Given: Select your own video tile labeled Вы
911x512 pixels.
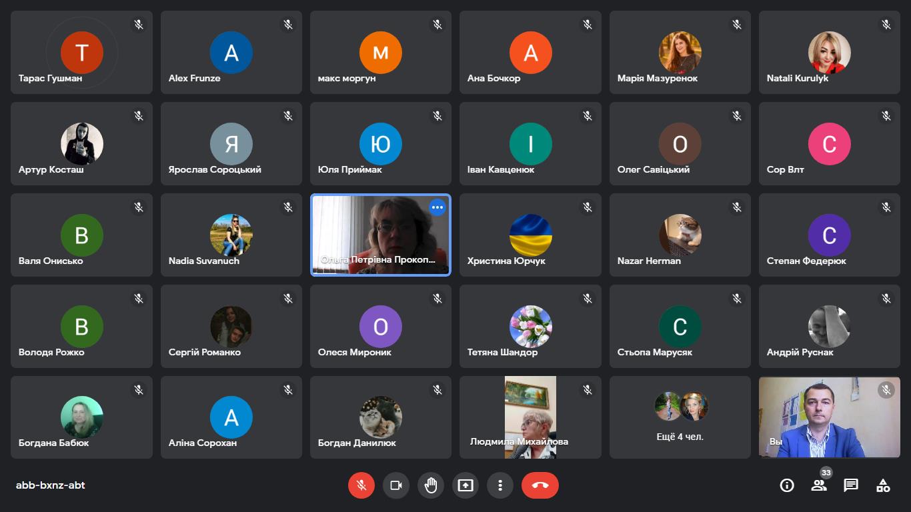Looking at the screenshot, I should click(829, 417).
